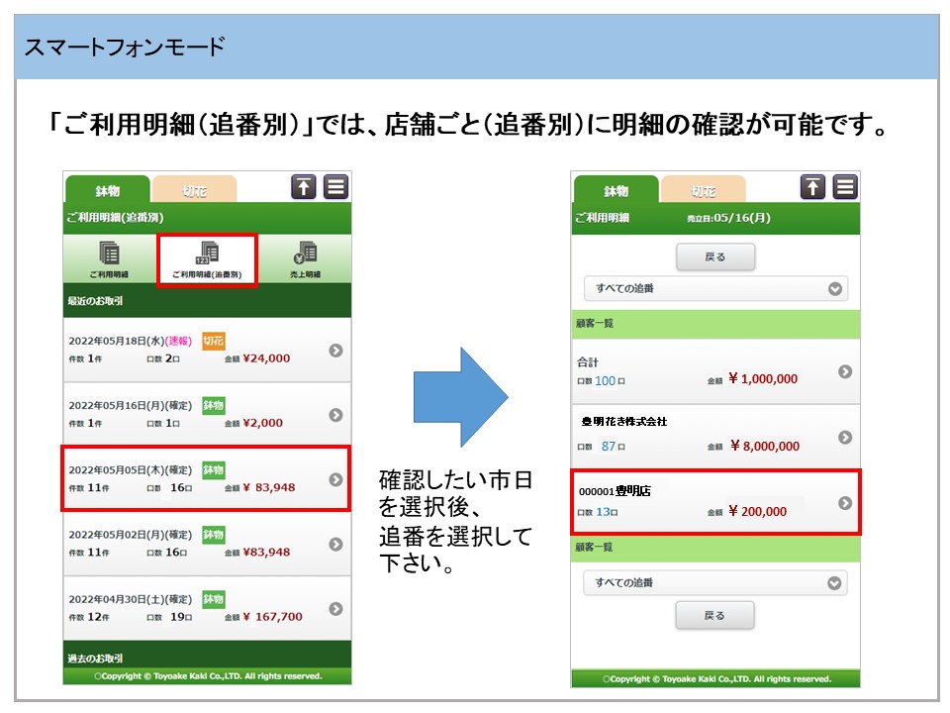Open 2022年05月18日 transaction arrow
950x713 pixels.
click(x=335, y=351)
